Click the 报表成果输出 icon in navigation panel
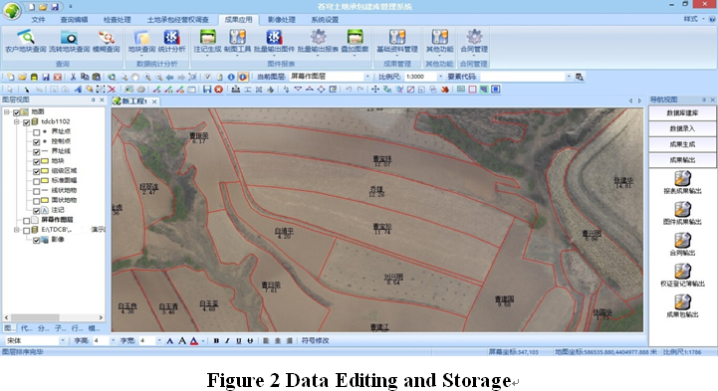The height and width of the screenshot is (391, 718). [x=682, y=178]
